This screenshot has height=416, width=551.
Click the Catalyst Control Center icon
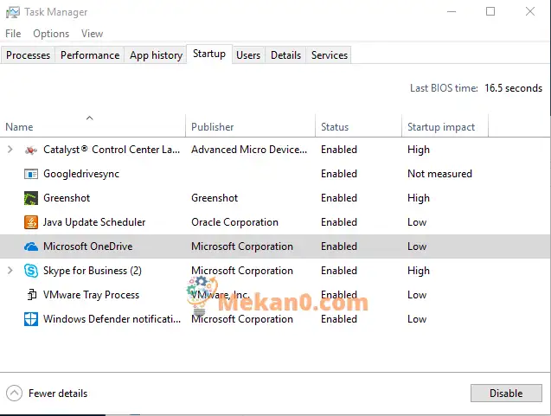point(31,150)
